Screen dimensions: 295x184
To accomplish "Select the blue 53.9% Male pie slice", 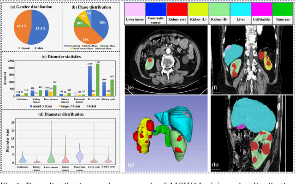I will coord(40,27).
